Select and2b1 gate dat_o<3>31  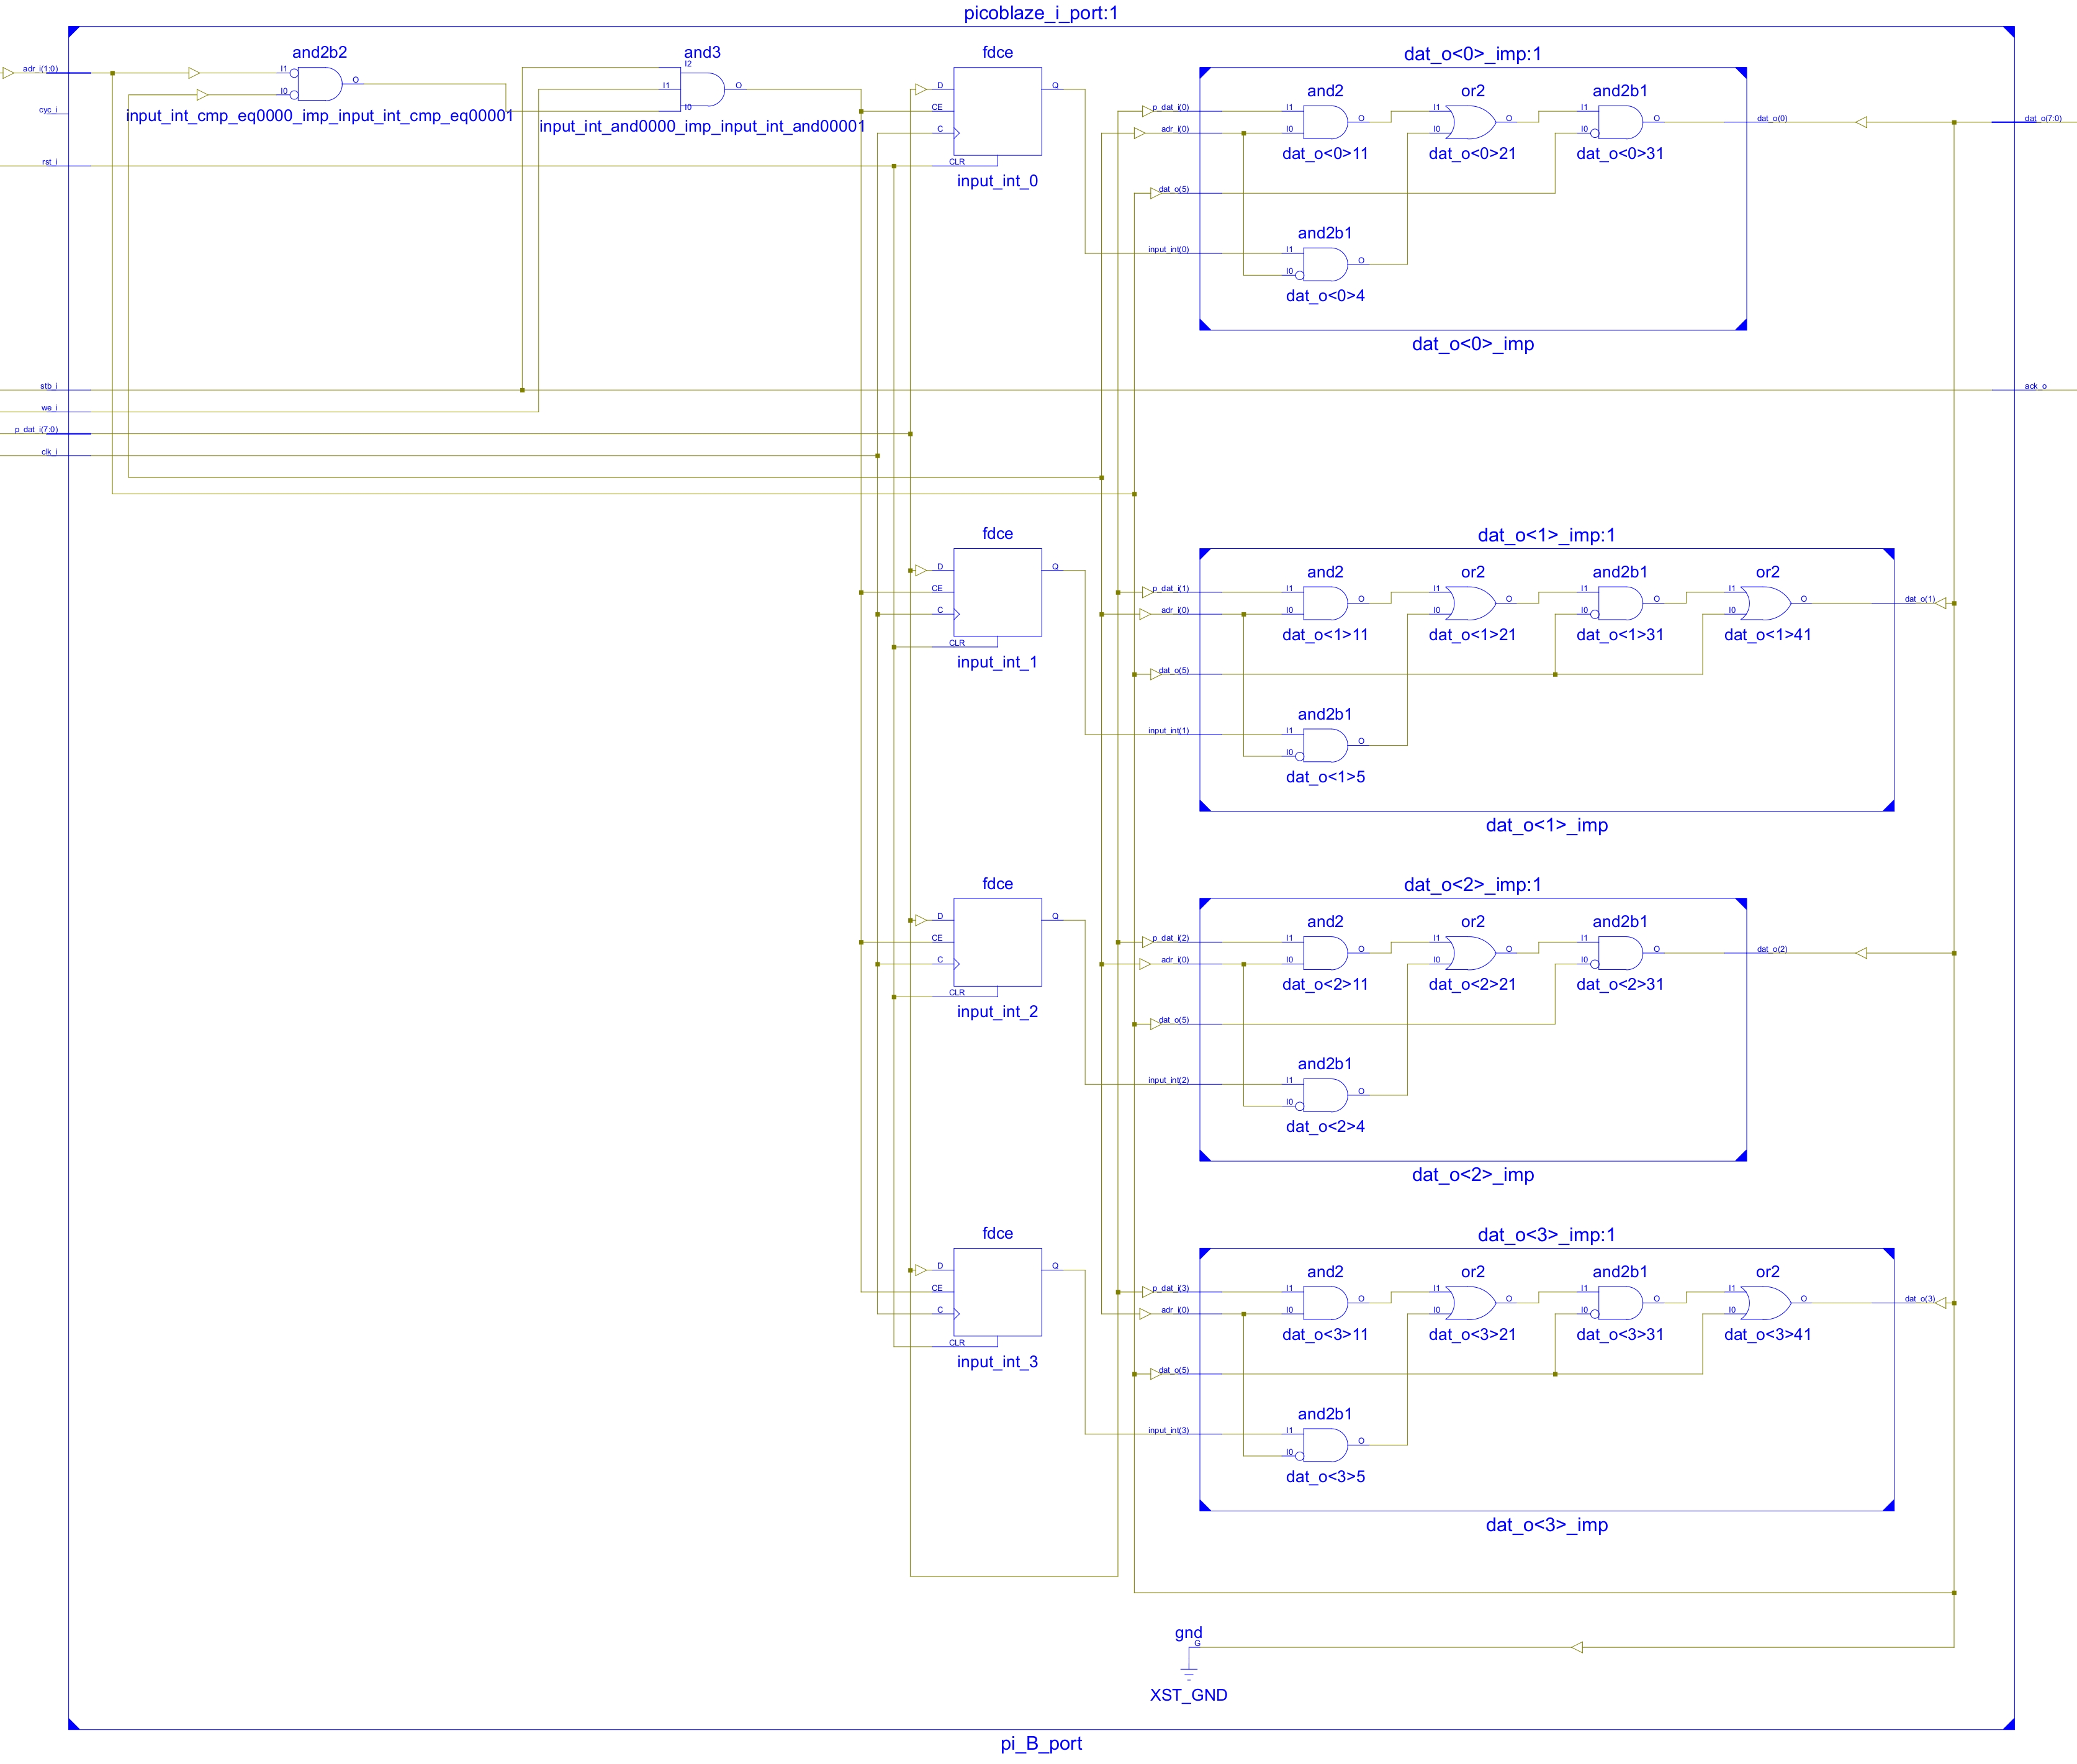pos(1620,1303)
